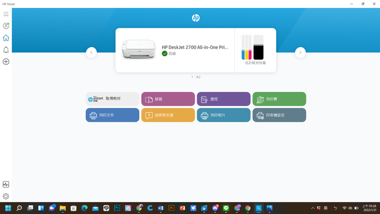Launch Photoshop from the taskbar
The image size is (380, 214).
[x=117, y=208]
